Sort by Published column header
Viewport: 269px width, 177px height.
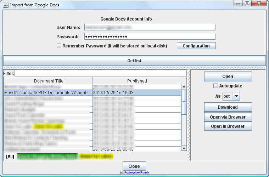pos(137,81)
